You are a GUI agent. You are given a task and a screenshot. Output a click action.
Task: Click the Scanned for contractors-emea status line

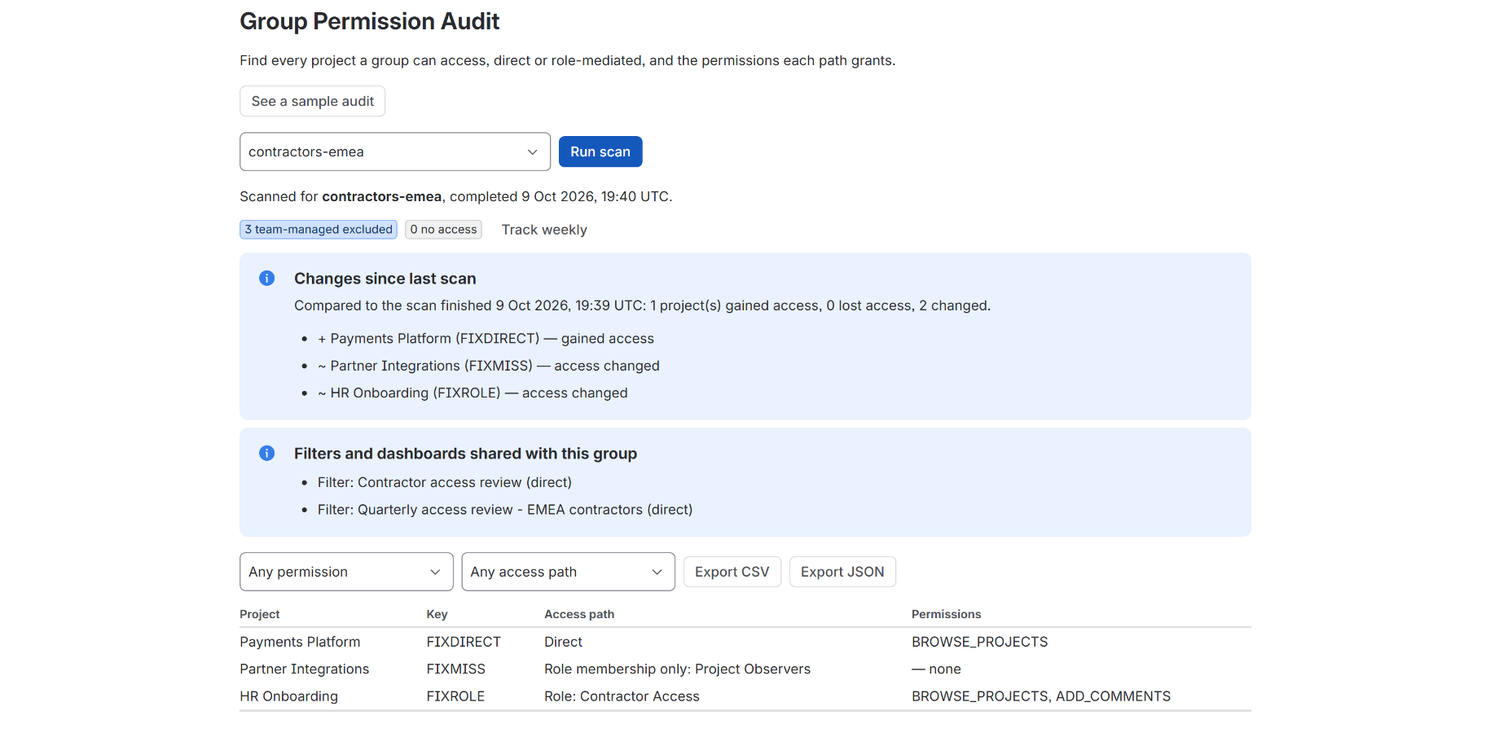click(456, 196)
